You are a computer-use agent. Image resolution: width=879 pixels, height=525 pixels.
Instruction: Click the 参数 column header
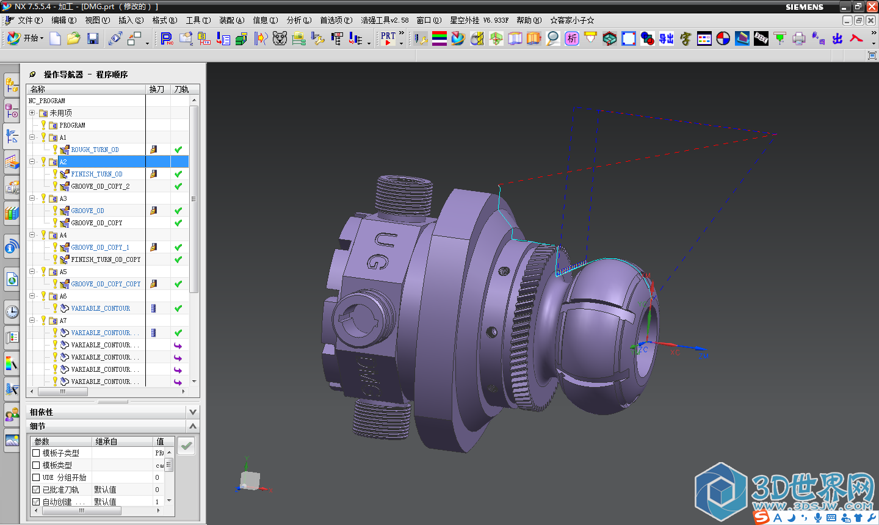pyautogui.click(x=61, y=441)
